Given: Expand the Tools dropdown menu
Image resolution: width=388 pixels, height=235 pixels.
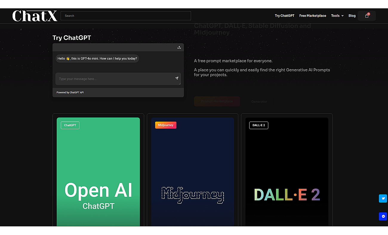Looking at the screenshot, I should pyautogui.click(x=337, y=16).
